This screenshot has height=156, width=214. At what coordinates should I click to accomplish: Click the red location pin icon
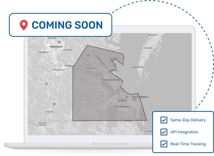click(x=24, y=25)
